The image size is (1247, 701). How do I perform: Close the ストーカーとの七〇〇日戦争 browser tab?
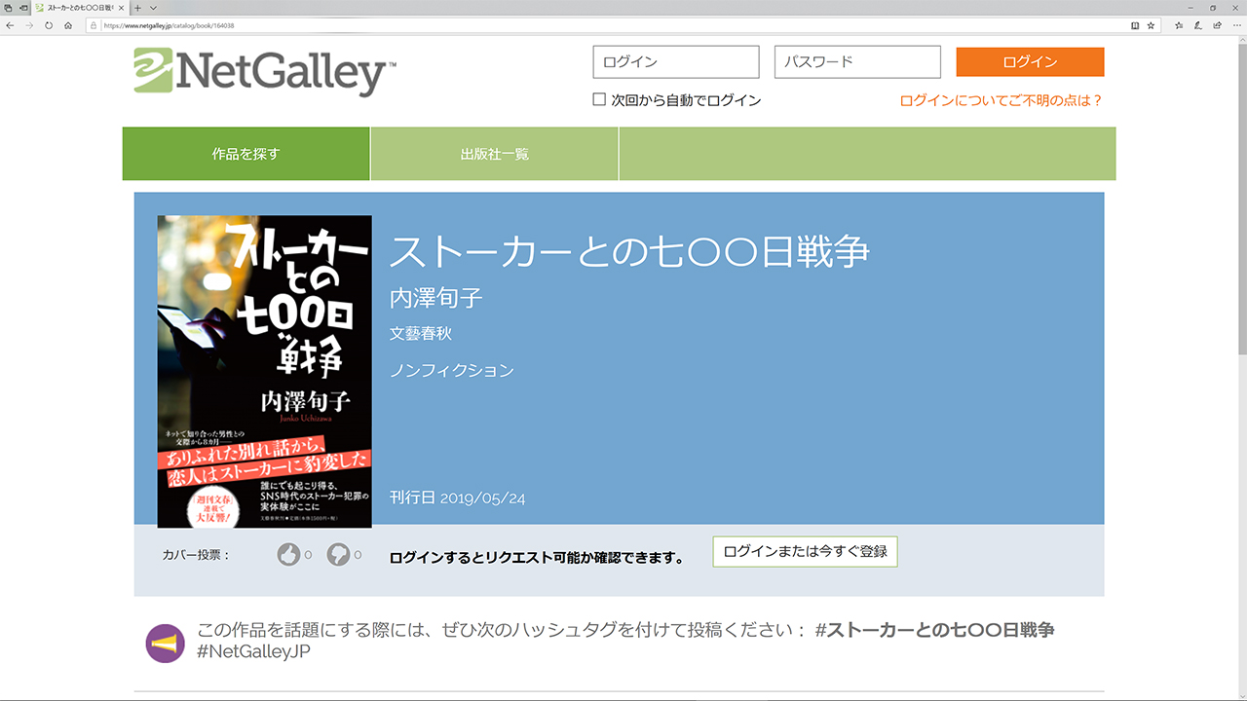coord(121,8)
